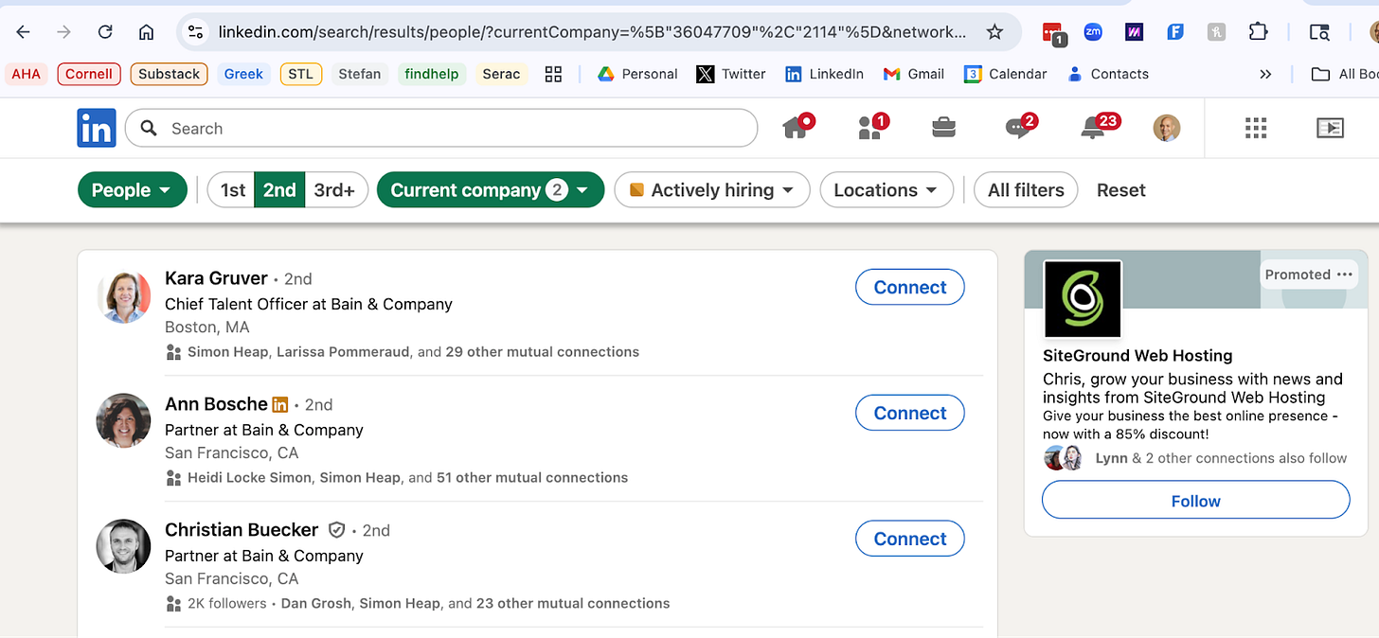Open the Twitter bookmark
This screenshot has width=1379, height=638.
[731, 74]
